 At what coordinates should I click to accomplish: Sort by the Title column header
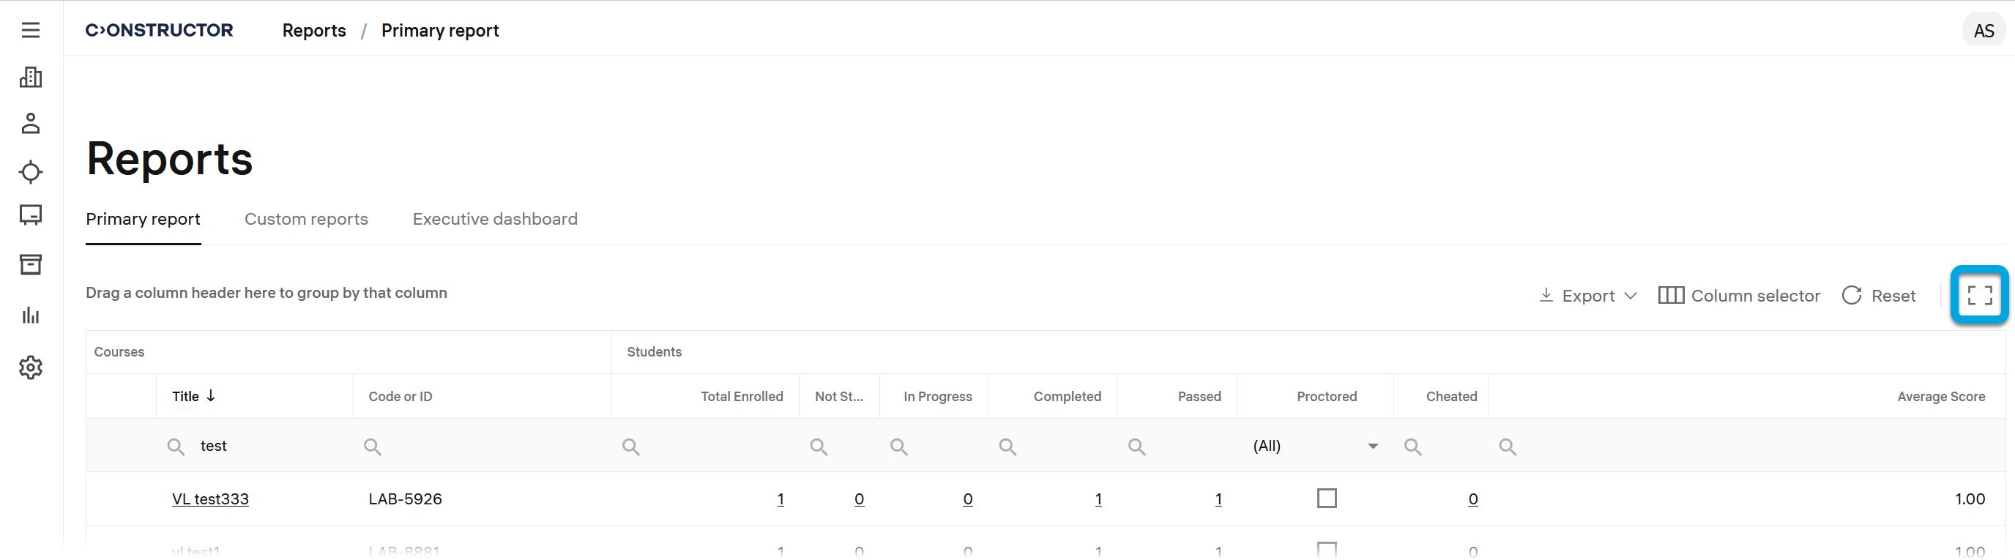[186, 397]
